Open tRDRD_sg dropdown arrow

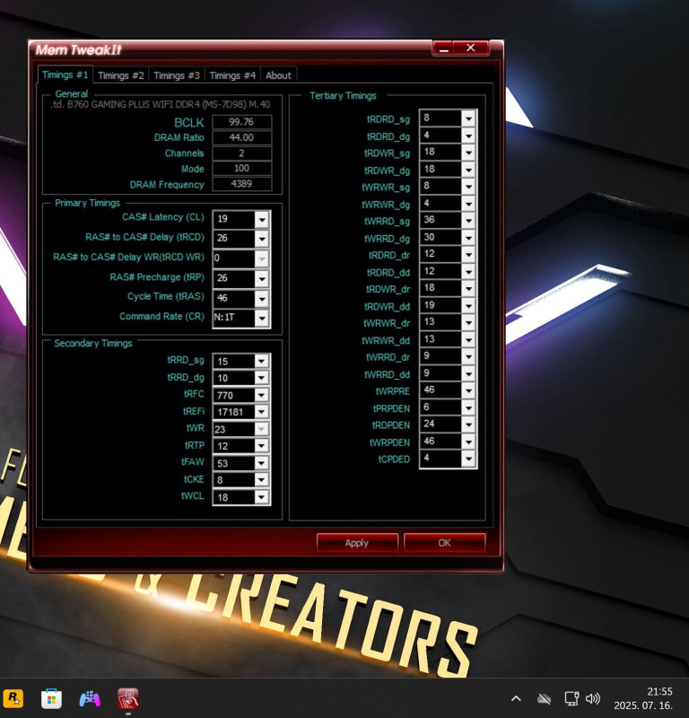tap(468, 119)
